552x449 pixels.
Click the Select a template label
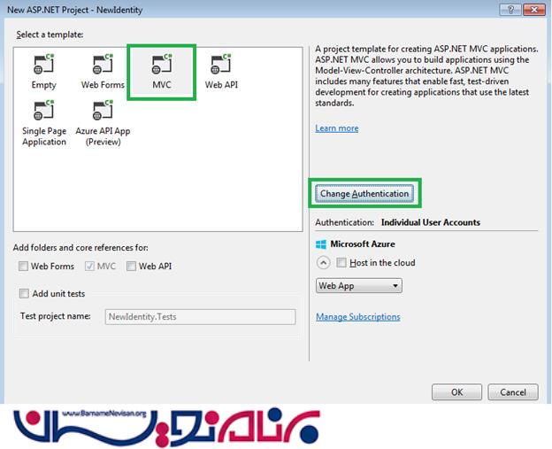(x=50, y=35)
